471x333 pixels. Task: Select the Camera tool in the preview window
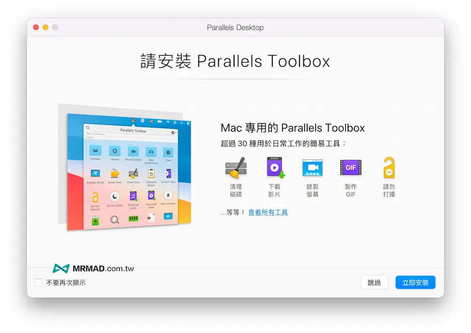point(114,151)
